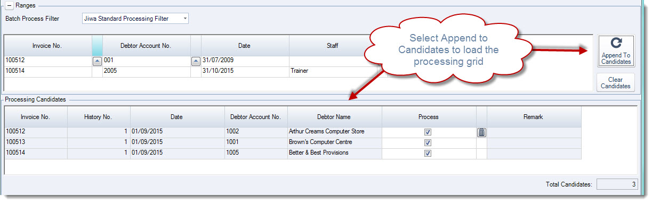Click date cell 31/07/2009
Screen dimensions: 652x203
click(x=245, y=61)
